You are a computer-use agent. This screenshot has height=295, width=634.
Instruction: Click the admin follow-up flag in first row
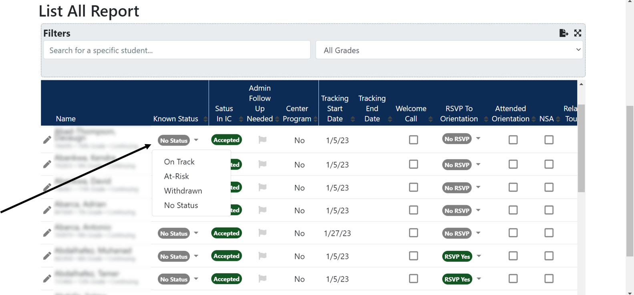262,140
